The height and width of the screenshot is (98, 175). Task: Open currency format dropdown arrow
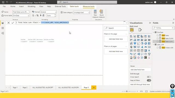point(35,16)
